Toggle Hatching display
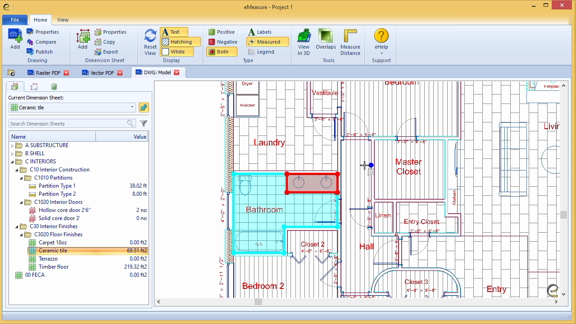Screen dimensions: 576x324 pyautogui.click(x=180, y=42)
